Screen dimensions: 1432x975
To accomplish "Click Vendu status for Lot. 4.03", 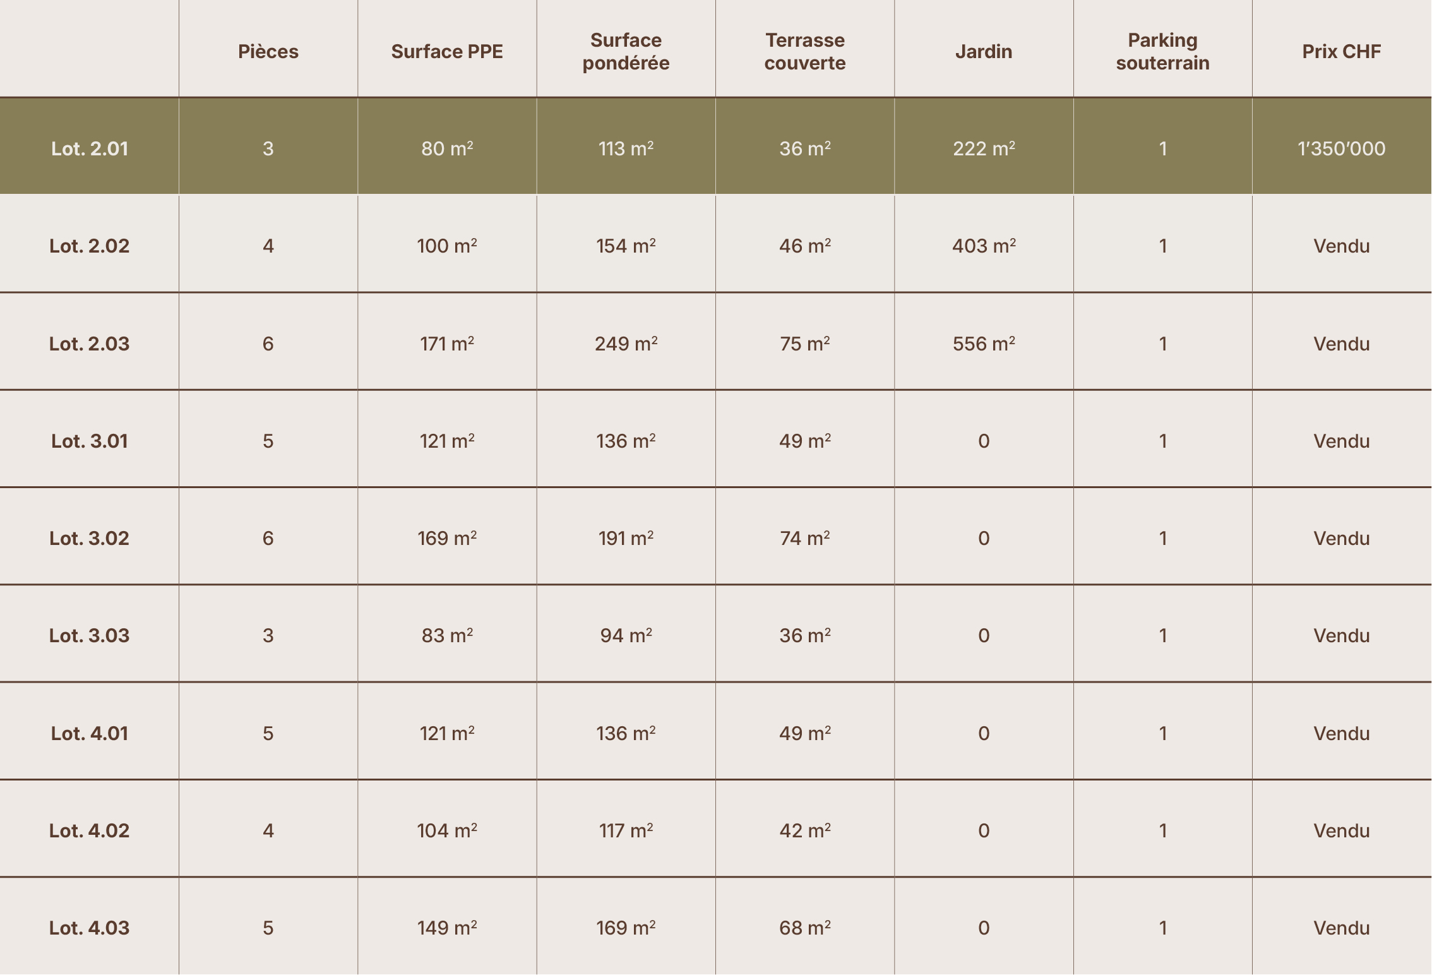I will pyautogui.click(x=1341, y=928).
